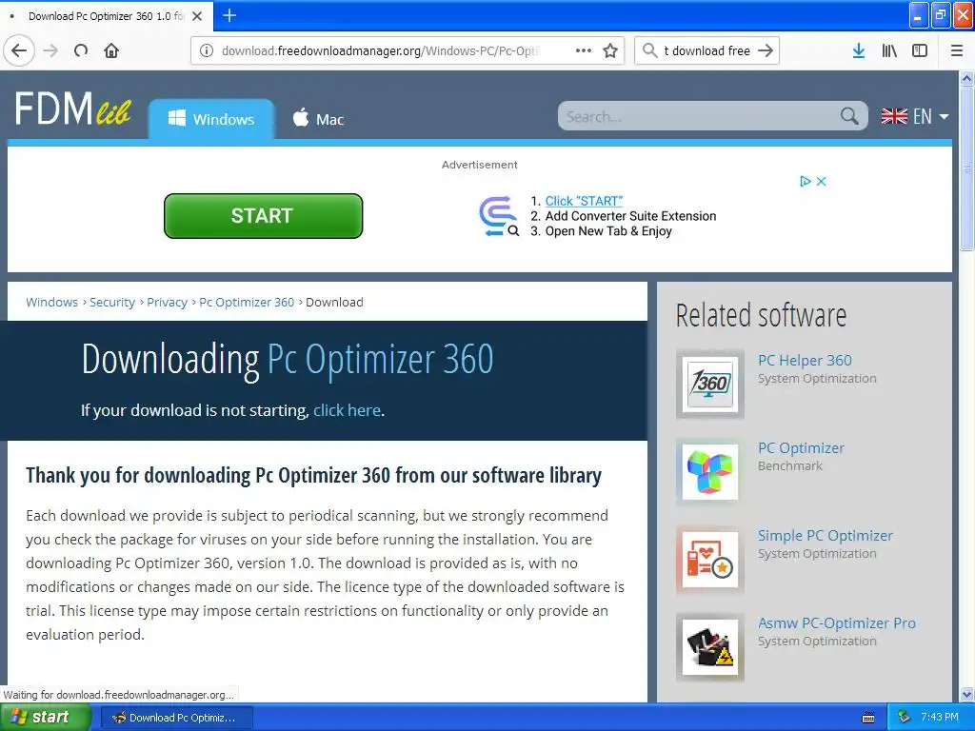This screenshot has height=731, width=975.
Task: Click 'Add Converter Suite Extension' ad text
Action: pos(630,216)
